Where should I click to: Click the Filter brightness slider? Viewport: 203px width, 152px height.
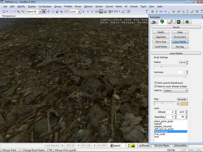[165, 103]
